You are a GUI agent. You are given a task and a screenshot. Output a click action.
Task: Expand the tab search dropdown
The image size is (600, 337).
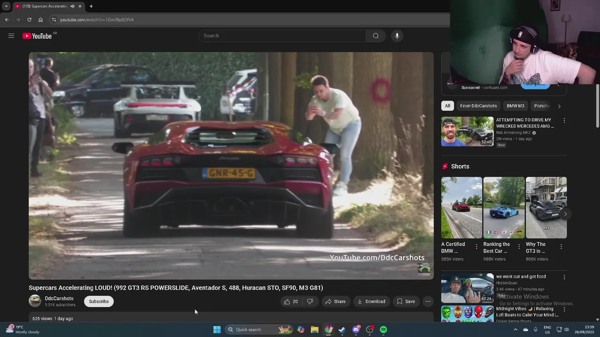6,6
